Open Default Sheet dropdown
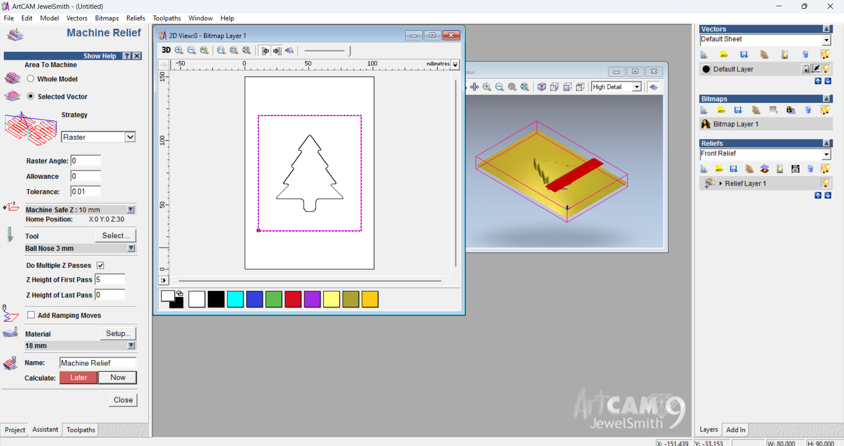Screen dimensions: 844x446 coord(826,40)
